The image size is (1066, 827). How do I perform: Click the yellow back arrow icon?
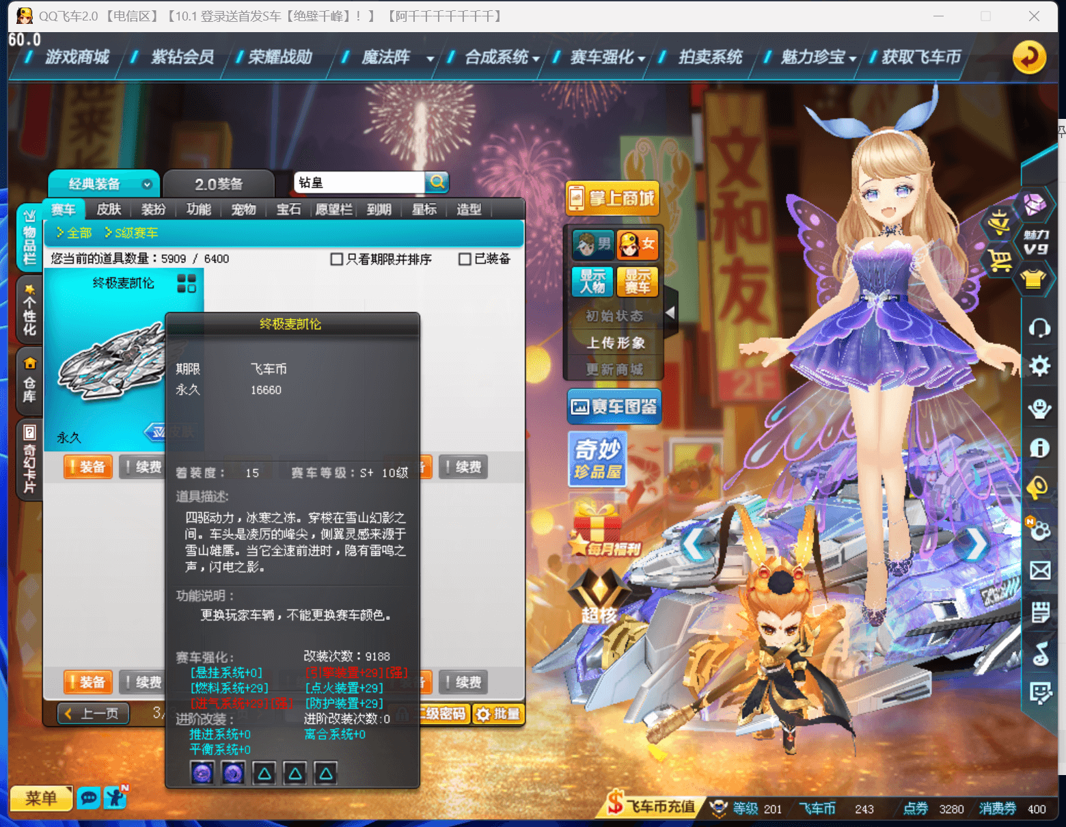click(x=1029, y=57)
